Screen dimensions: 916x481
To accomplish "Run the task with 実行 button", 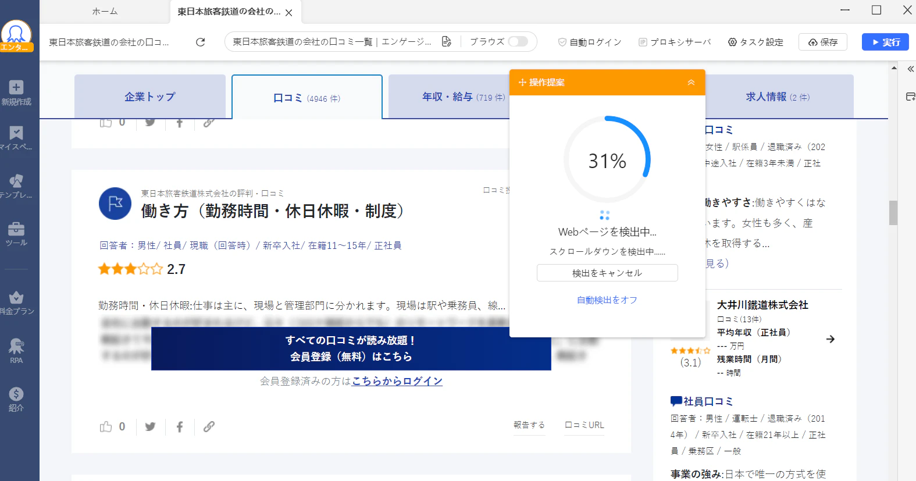I will click(x=885, y=42).
